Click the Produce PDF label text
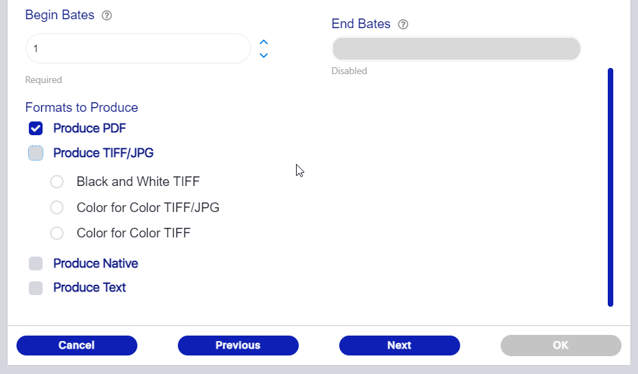638x374 pixels. point(89,128)
